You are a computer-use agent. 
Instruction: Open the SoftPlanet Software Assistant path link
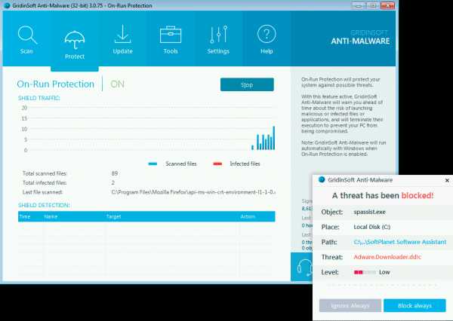pos(400,242)
